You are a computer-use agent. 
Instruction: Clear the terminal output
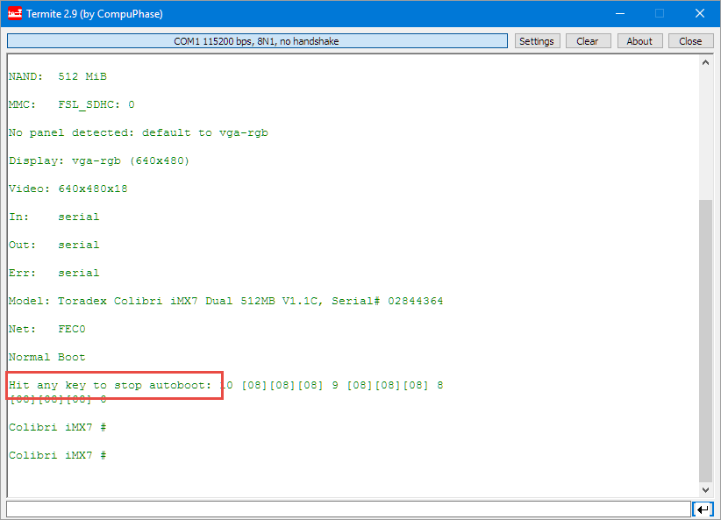[587, 41]
